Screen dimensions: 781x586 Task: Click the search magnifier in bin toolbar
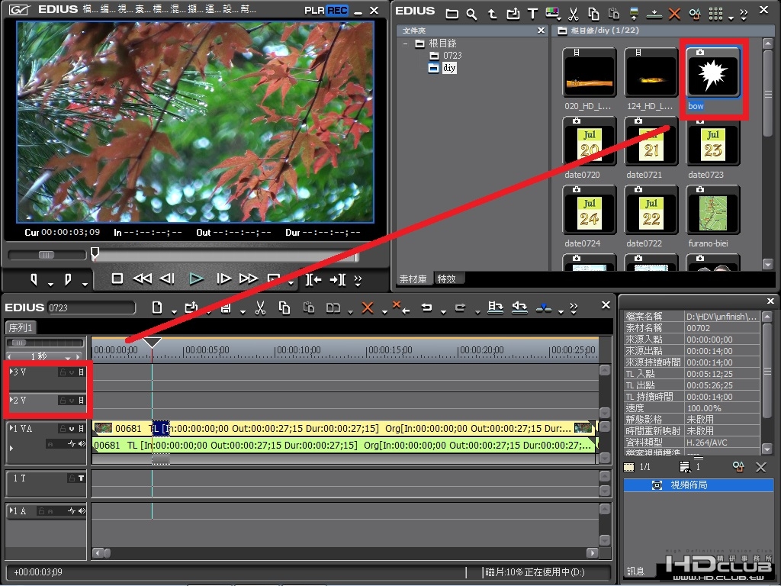tap(471, 14)
